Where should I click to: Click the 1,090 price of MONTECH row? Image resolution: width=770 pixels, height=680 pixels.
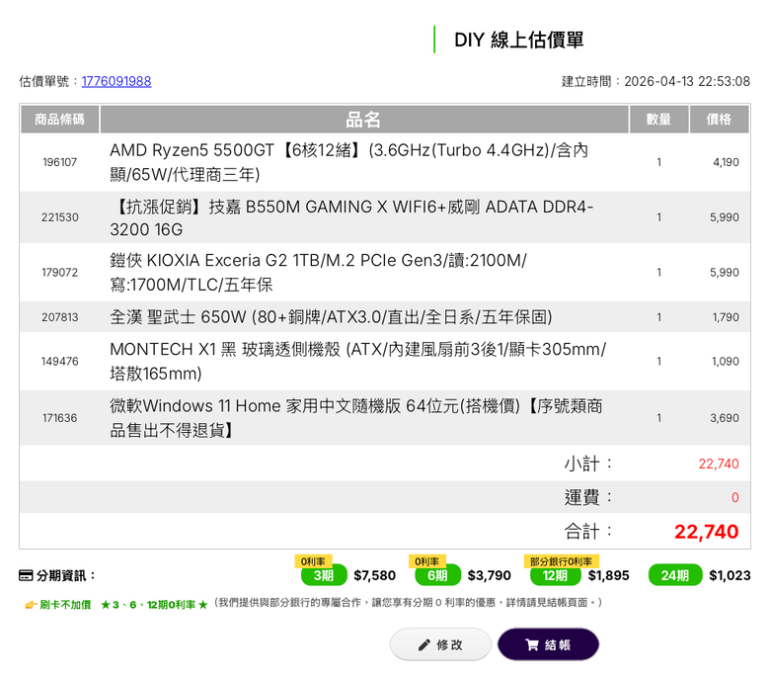point(726,362)
